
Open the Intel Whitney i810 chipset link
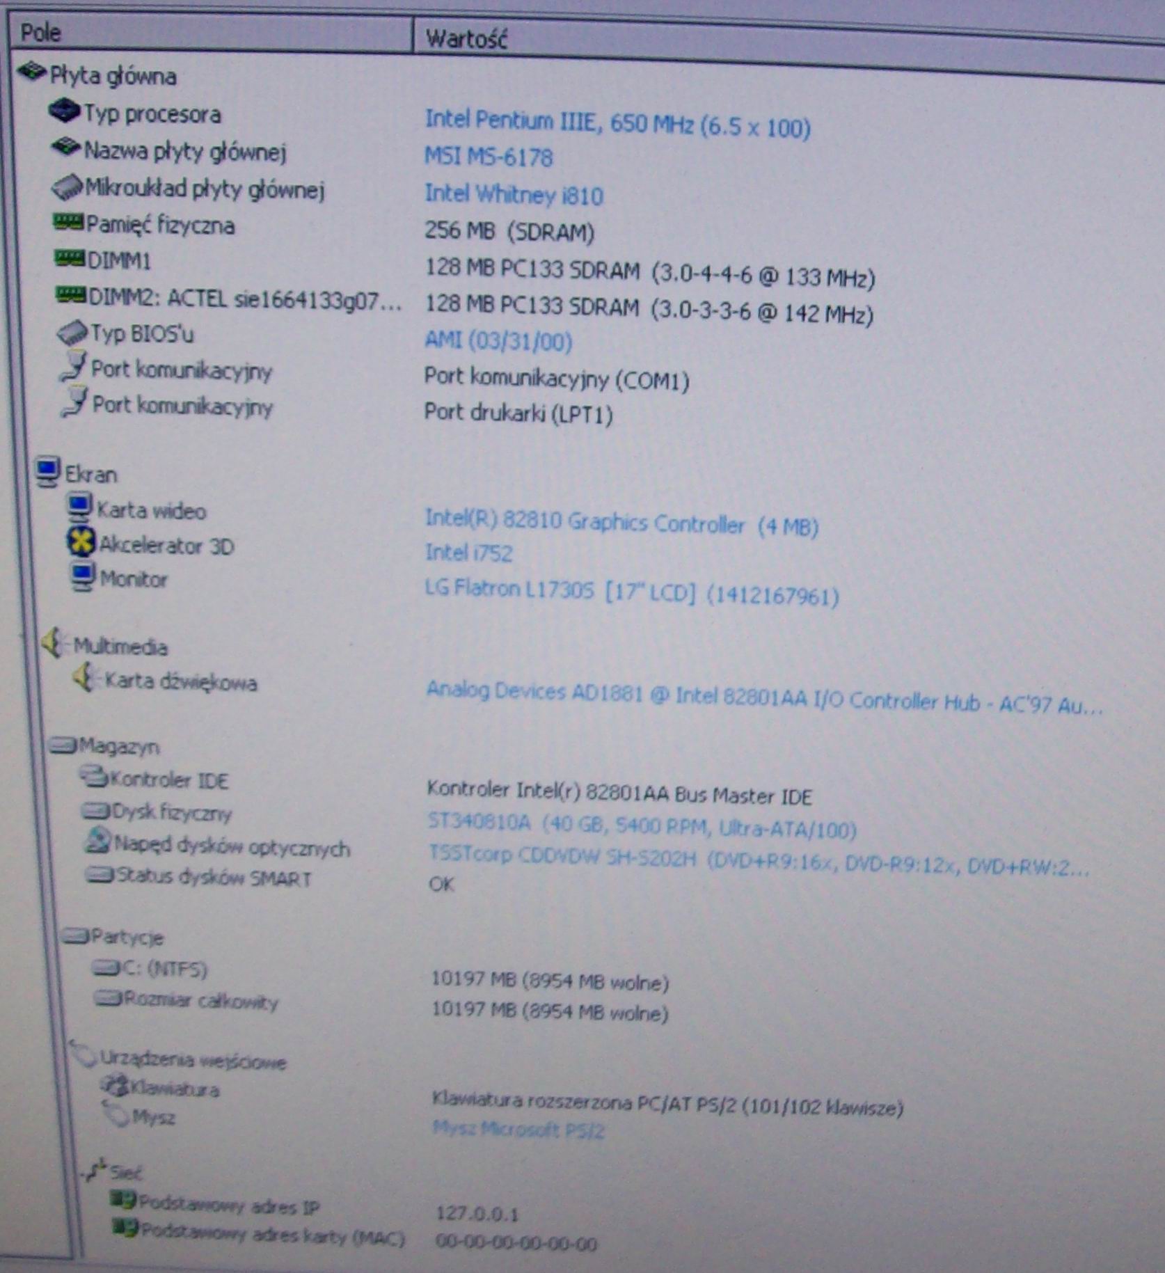(514, 194)
